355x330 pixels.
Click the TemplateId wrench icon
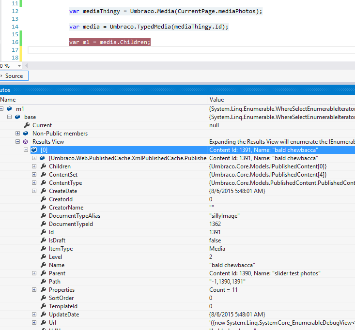[x=44, y=306]
